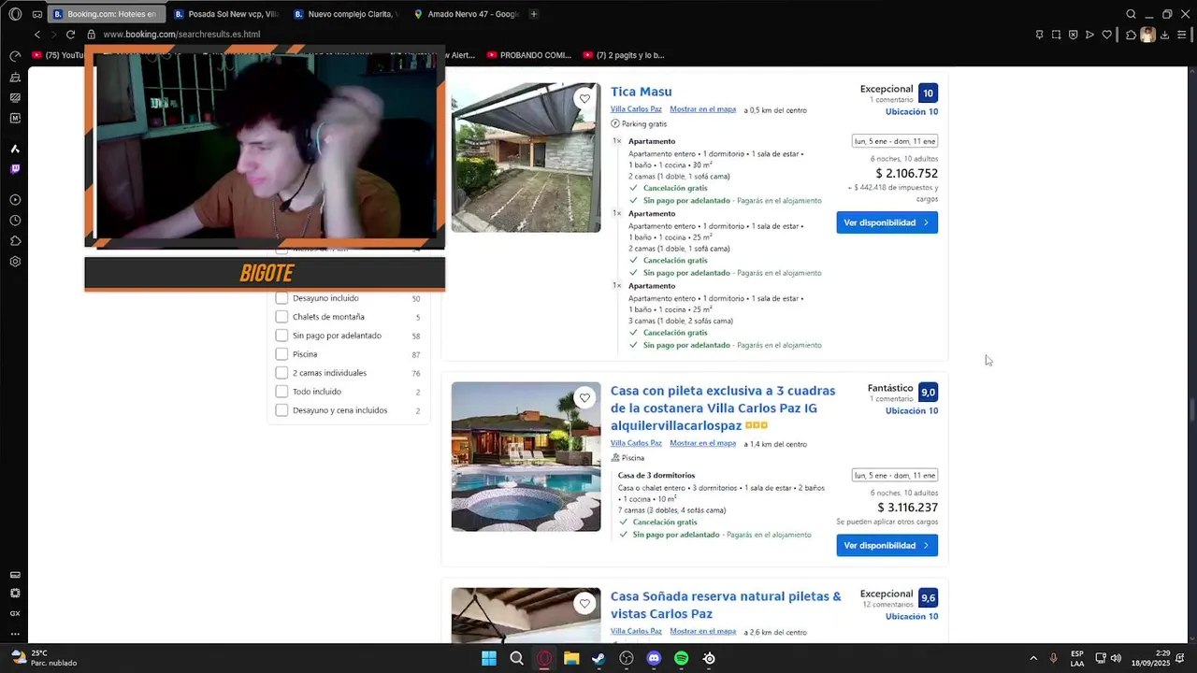Click Mostrar en el mapa for Tica Masu
1197x673 pixels.
702,109
